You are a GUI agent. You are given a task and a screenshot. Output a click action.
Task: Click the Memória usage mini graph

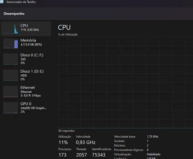pyautogui.click(x=11, y=43)
